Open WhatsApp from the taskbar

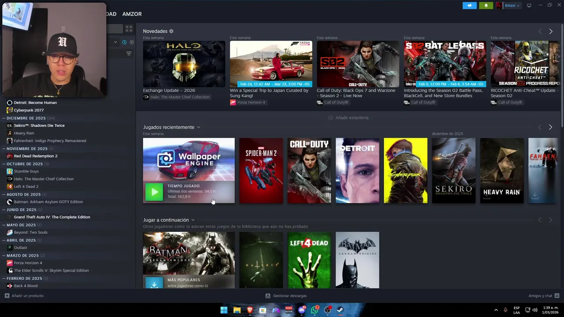point(315,310)
